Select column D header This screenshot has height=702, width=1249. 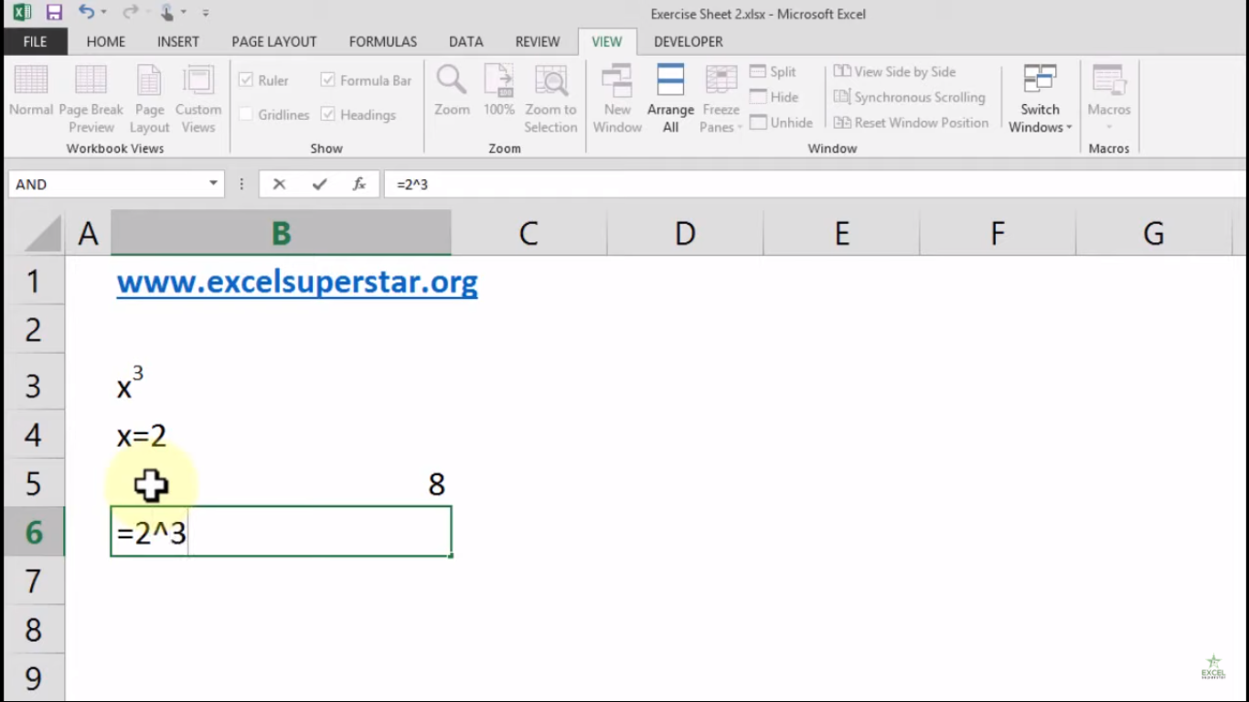click(x=685, y=234)
